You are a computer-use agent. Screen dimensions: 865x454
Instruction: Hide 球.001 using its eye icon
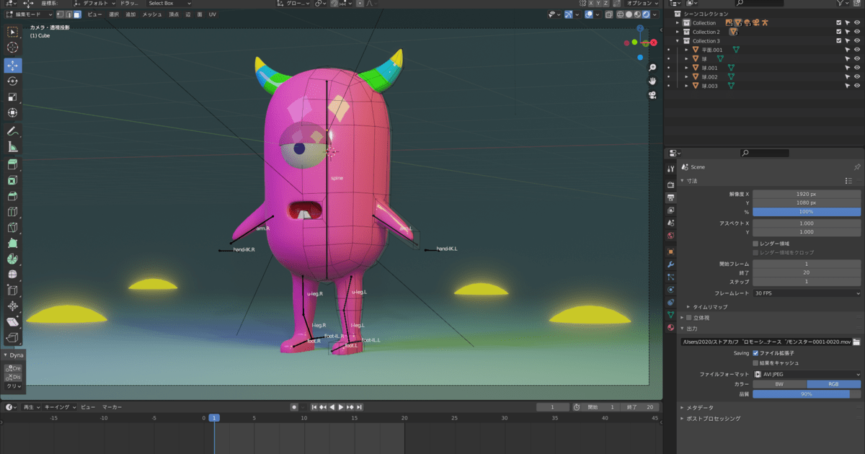click(857, 68)
